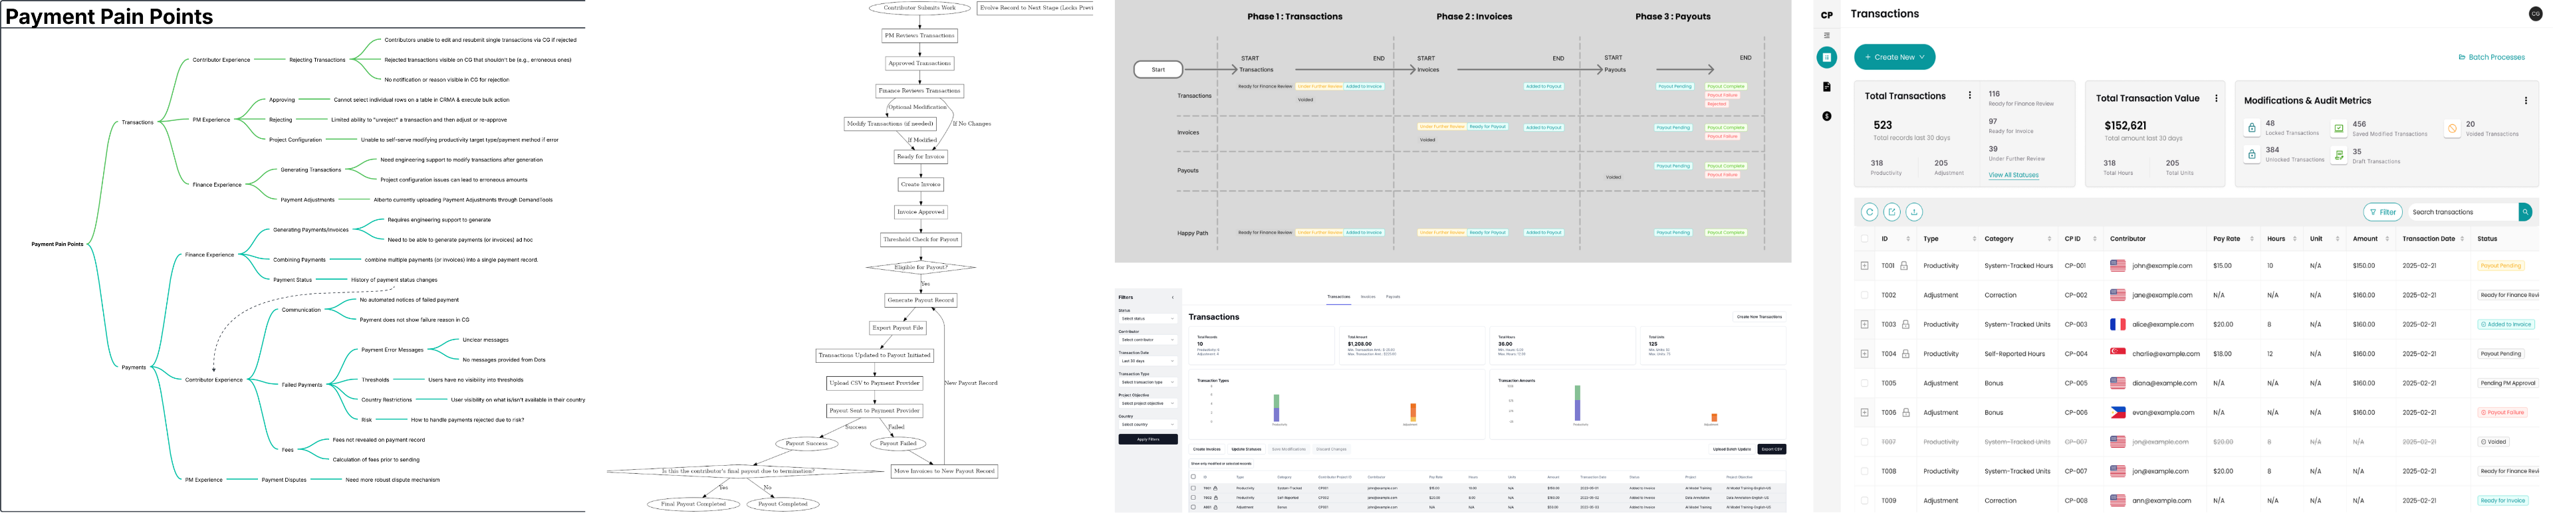Viewport: 2553px width, 513px height.
Task: Click Draft Transactions icon
Action: pyautogui.click(x=2339, y=155)
